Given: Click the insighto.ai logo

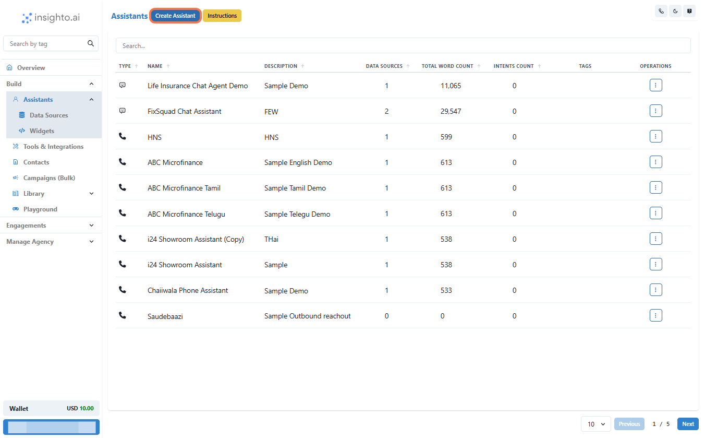Looking at the screenshot, I should pyautogui.click(x=51, y=18).
